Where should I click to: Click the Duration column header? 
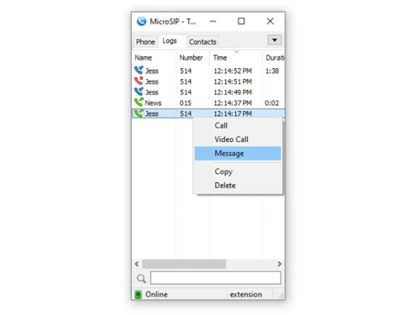pyautogui.click(x=274, y=58)
